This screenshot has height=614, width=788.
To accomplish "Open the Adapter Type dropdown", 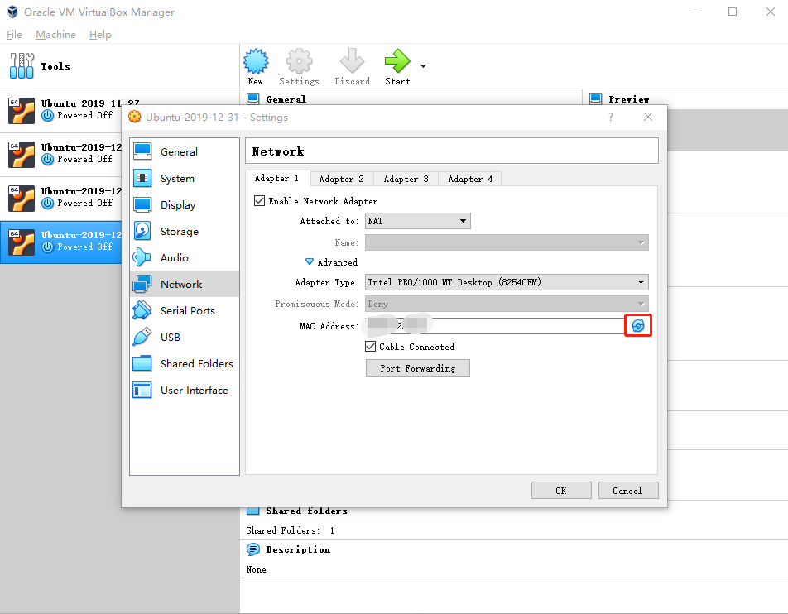I will pyautogui.click(x=507, y=282).
